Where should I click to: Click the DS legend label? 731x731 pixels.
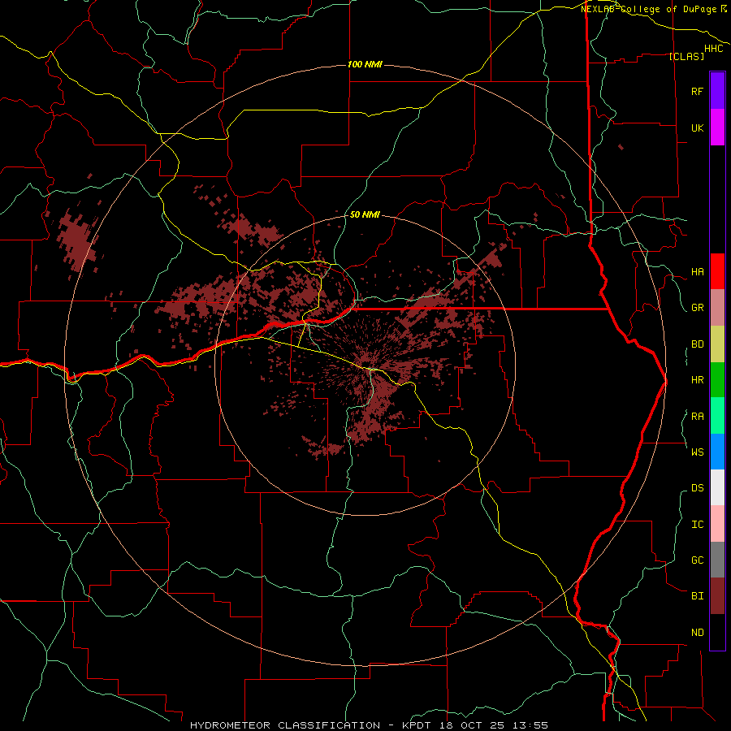tap(697, 488)
